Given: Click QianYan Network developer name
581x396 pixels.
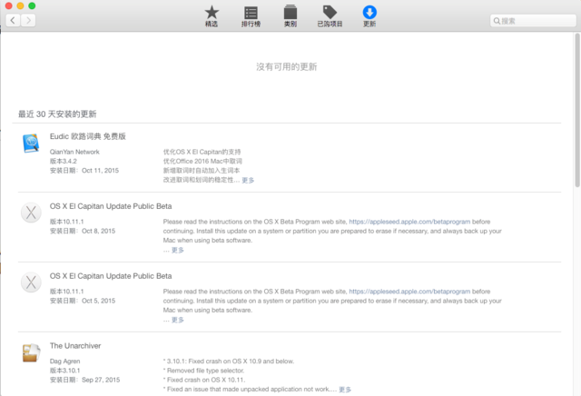Looking at the screenshot, I should 74,152.
